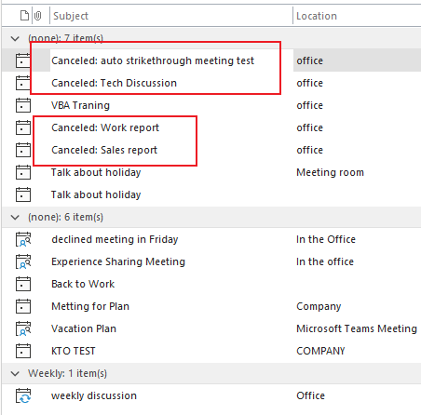The width and height of the screenshot is (421, 415).
Task: Click recurring appointment icon for weekly discussion
Action: (x=23, y=395)
